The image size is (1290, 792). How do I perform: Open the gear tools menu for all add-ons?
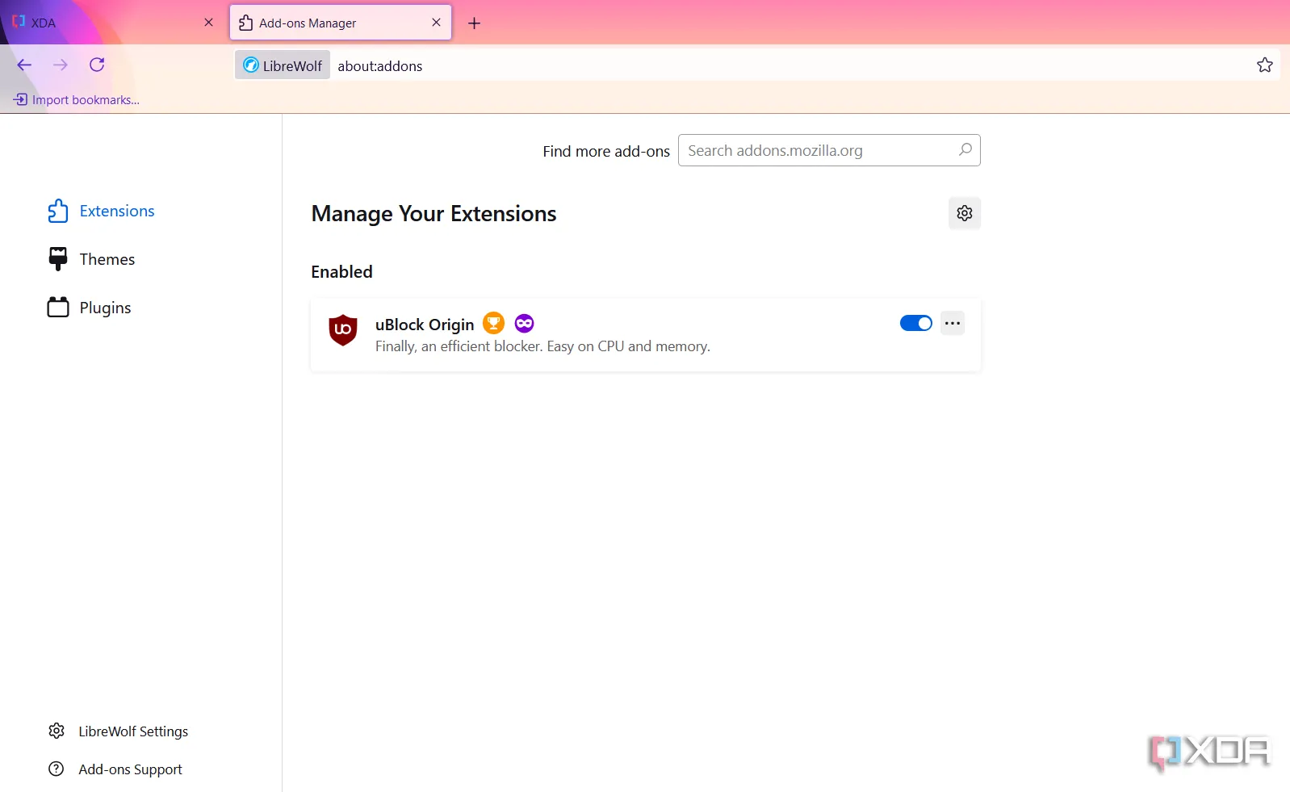coord(965,213)
